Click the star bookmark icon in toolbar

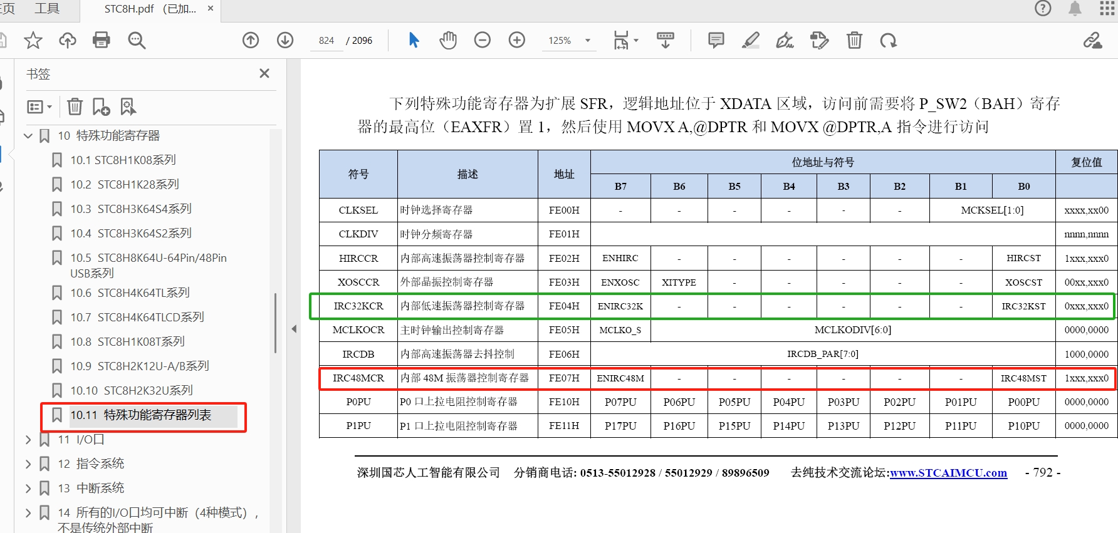[33, 41]
